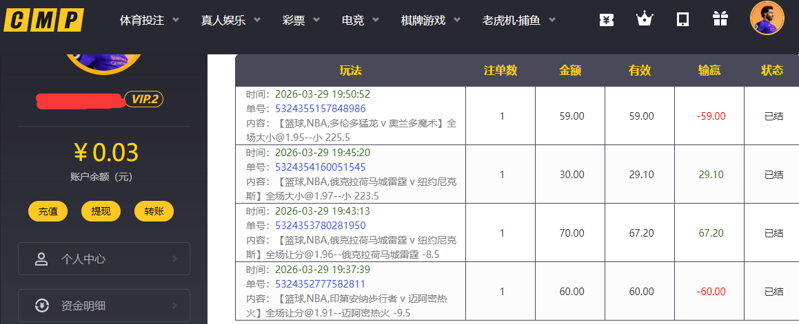The image size is (799, 324).
Task: Open the 彩票 menu
Action: point(294,21)
